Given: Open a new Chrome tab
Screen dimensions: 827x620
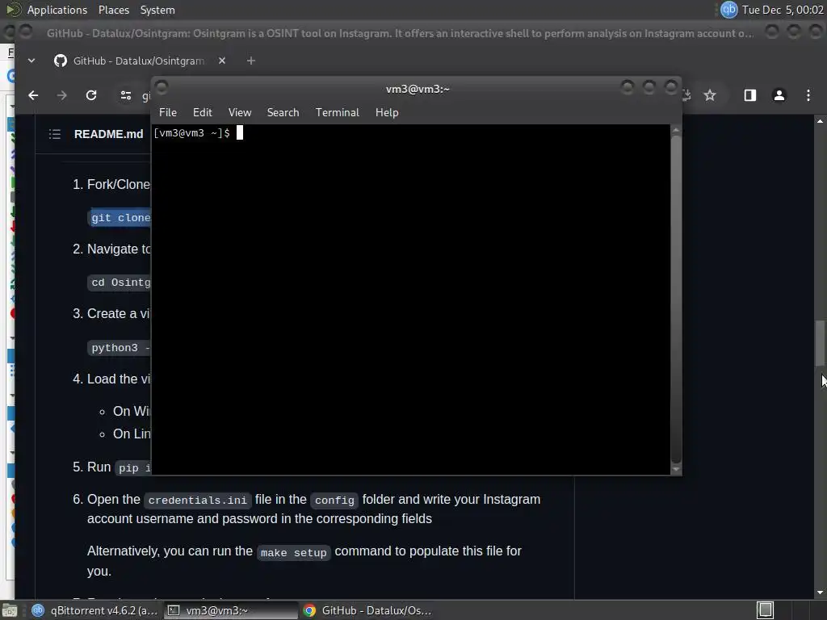Looking at the screenshot, I should click(251, 61).
